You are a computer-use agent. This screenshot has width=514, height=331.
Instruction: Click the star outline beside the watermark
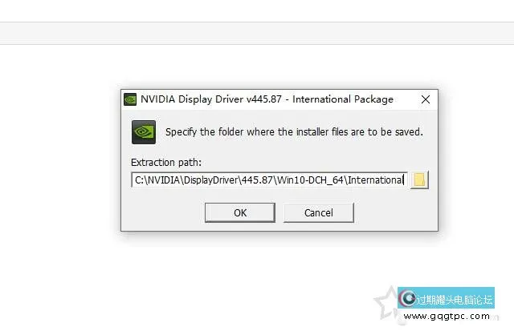click(387, 302)
